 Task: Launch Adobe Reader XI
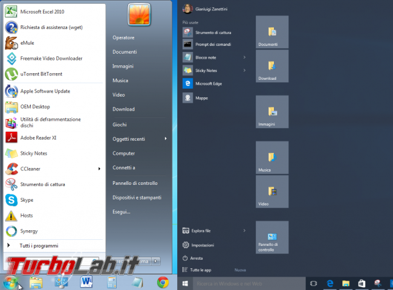(x=54, y=138)
